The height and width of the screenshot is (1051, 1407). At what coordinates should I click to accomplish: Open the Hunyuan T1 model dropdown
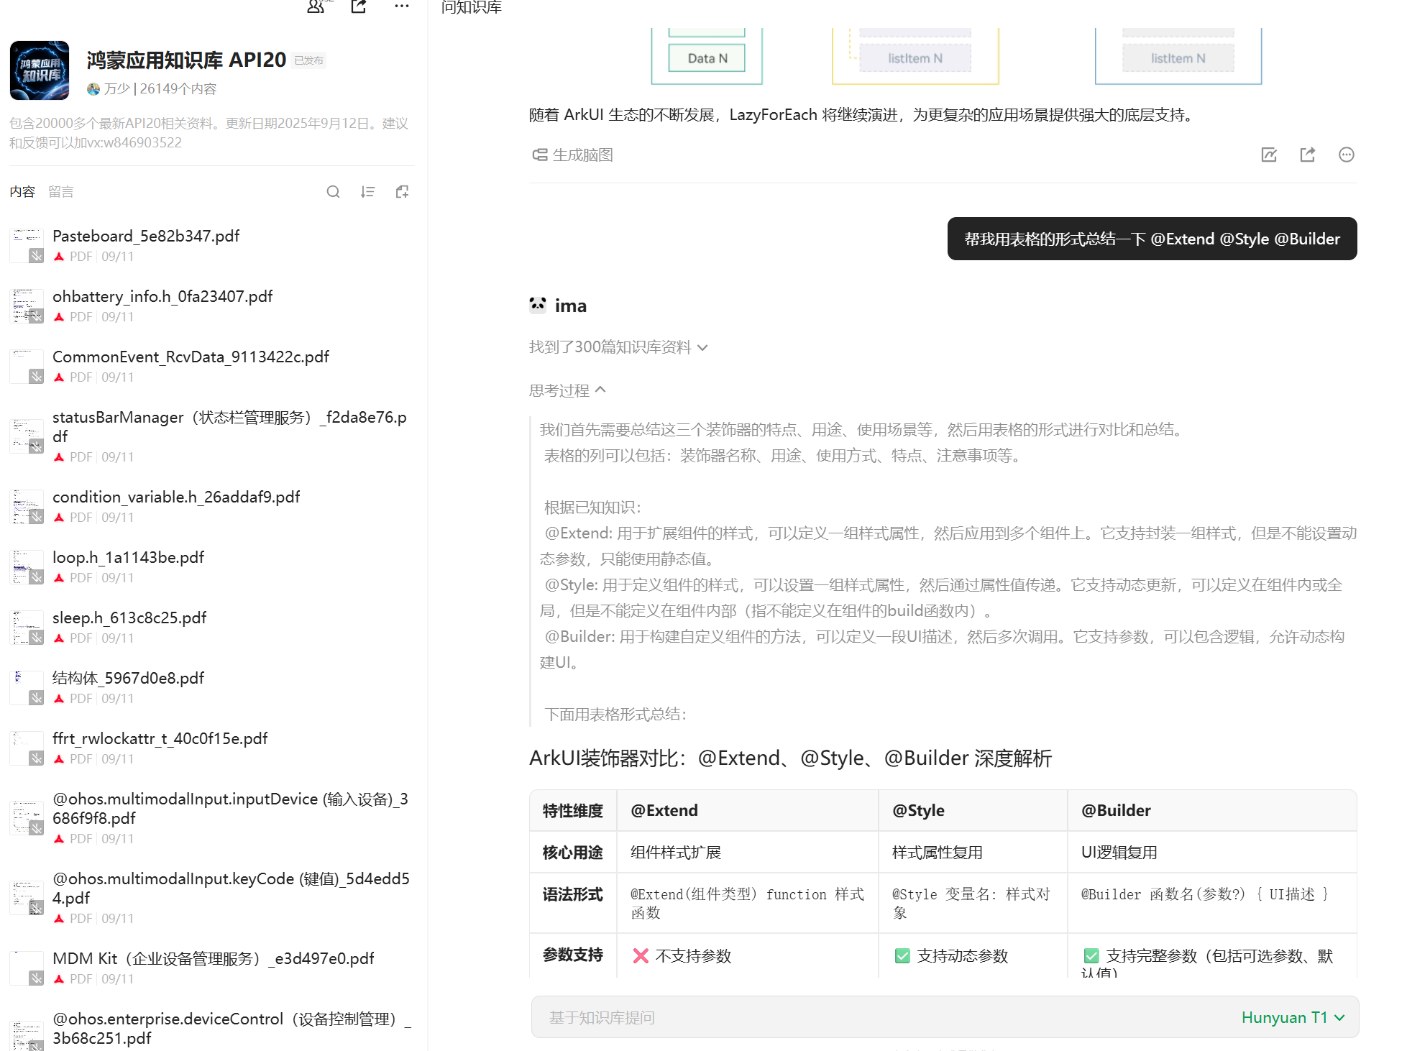(1292, 1017)
